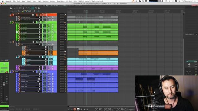Screen dimensions: 198x111
Task: Collapse the Perc subfolder track
Action: [16, 44]
